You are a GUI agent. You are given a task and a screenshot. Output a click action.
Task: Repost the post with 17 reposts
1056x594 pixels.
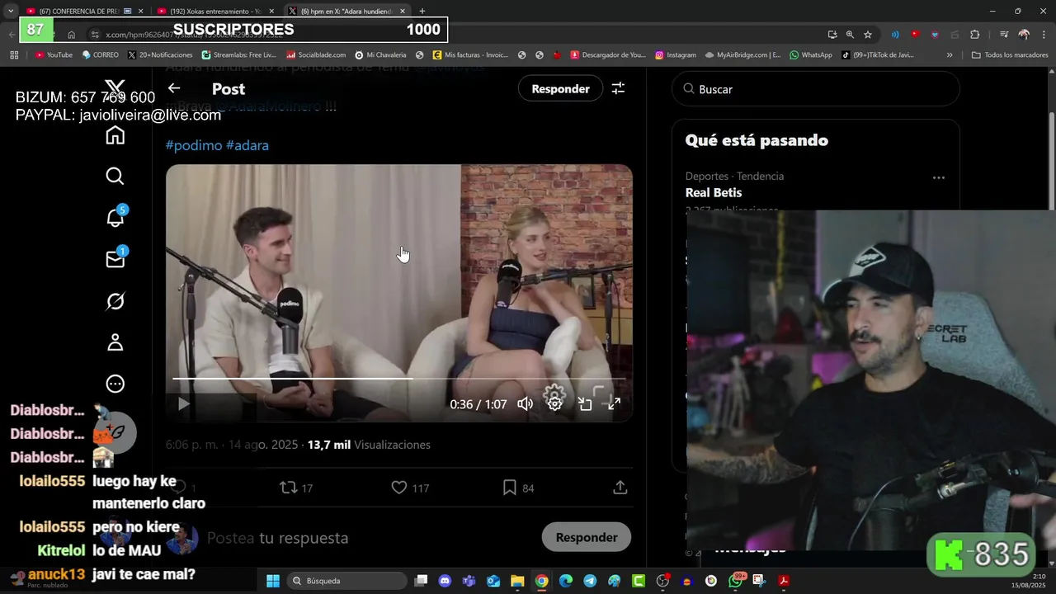[x=296, y=488]
